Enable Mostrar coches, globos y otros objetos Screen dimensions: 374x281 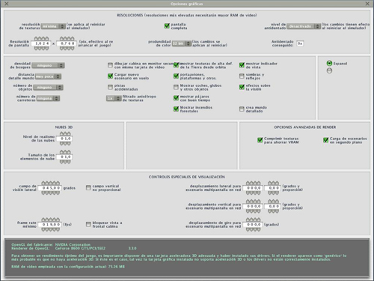(x=176, y=87)
